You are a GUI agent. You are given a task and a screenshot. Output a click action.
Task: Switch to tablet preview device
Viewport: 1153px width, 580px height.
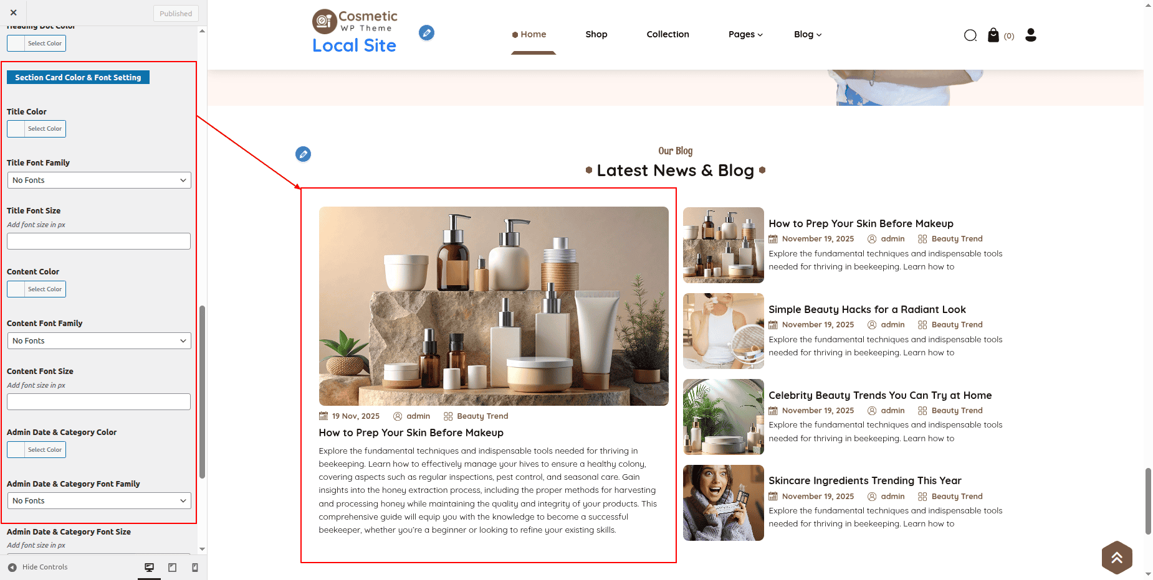pos(173,568)
